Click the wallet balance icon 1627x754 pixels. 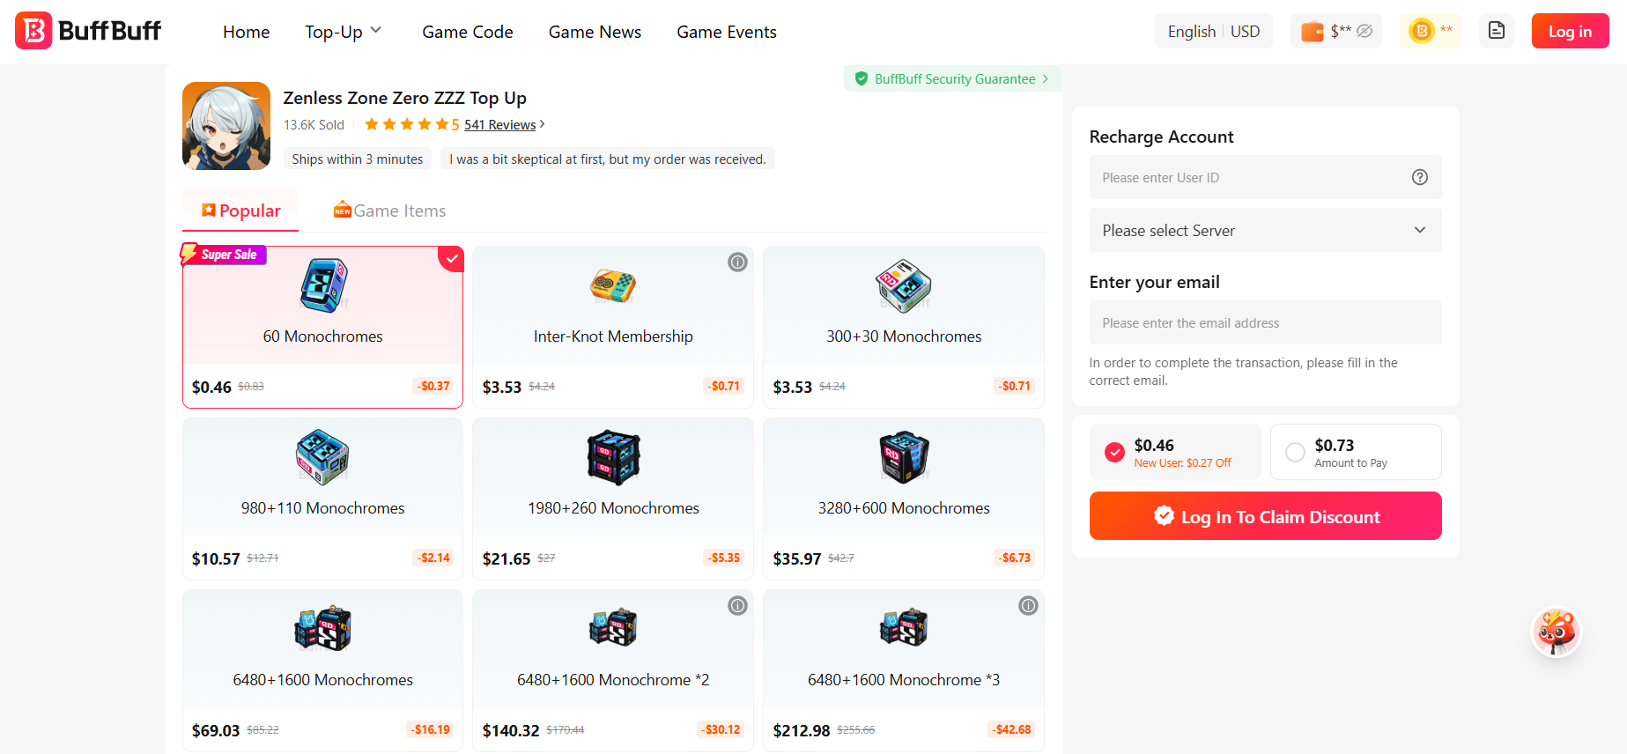[1313, 32]
